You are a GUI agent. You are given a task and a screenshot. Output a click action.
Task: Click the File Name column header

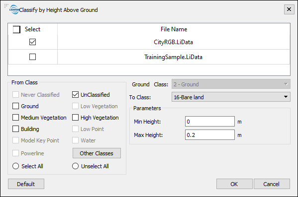pyautogui.click(x=174, y=29)
